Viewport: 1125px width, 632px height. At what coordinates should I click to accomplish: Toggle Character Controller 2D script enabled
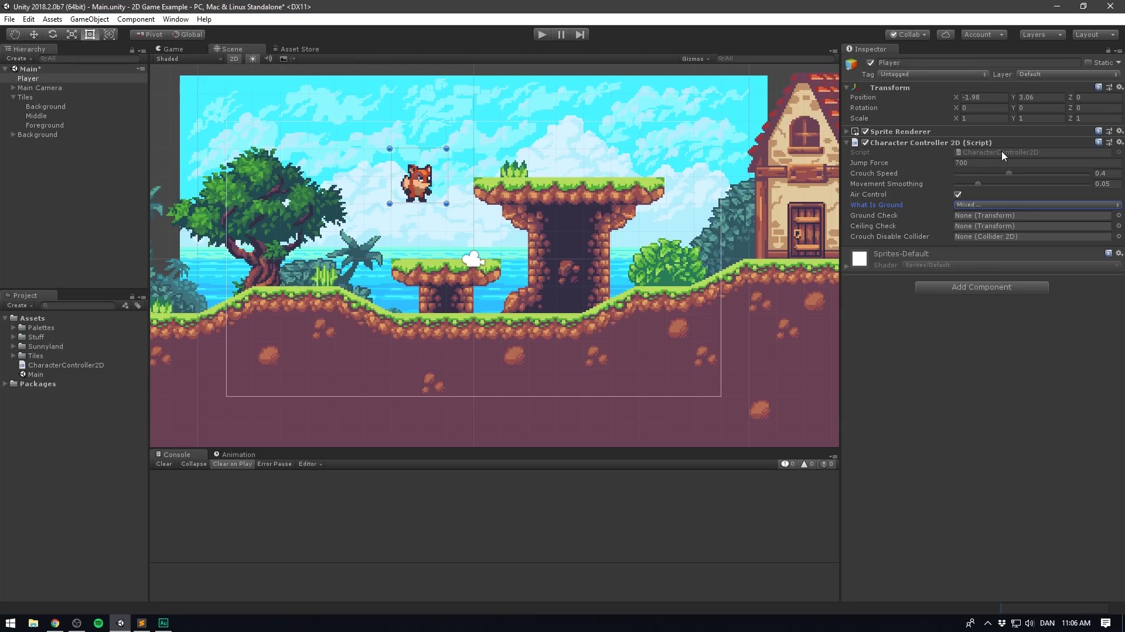866,142
